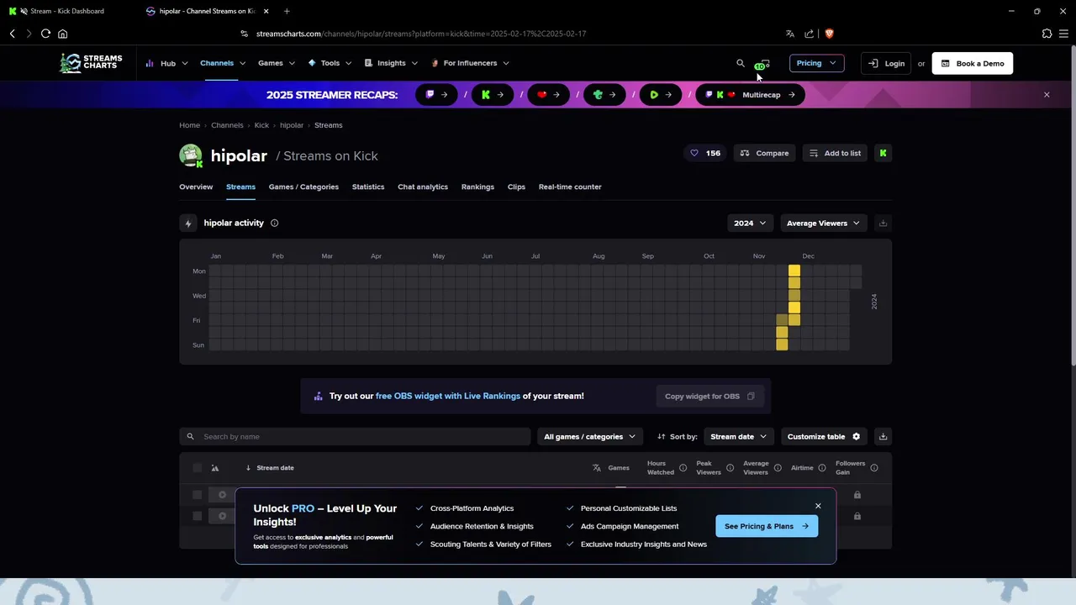Switch to the Overview tab

[196, 187]
